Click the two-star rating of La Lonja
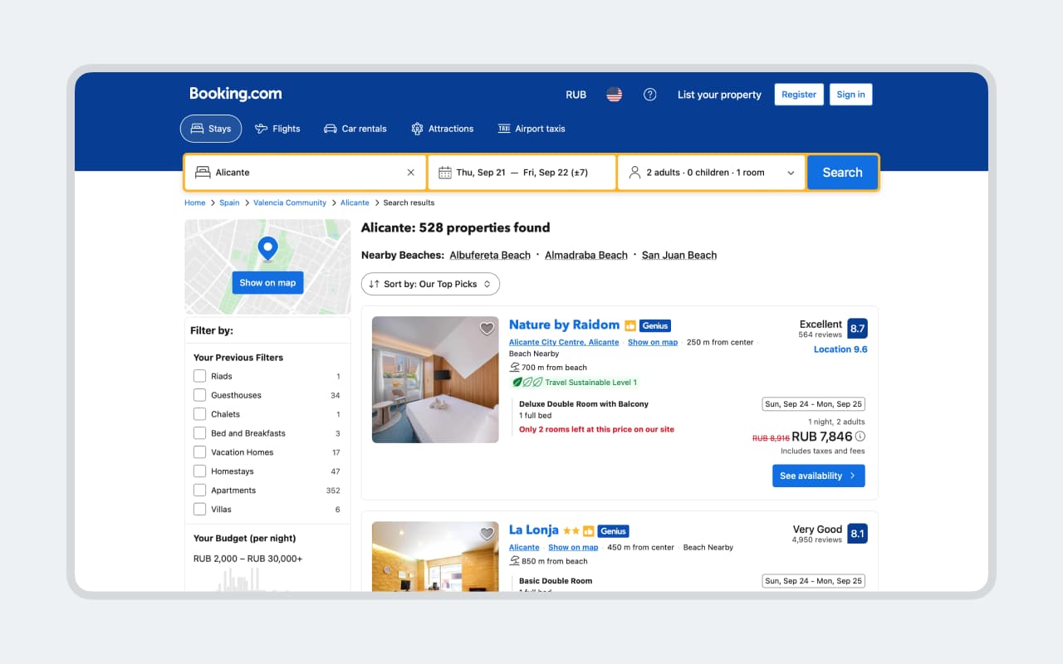Screen dimensions: 1063x664 [x=571, y=531]
